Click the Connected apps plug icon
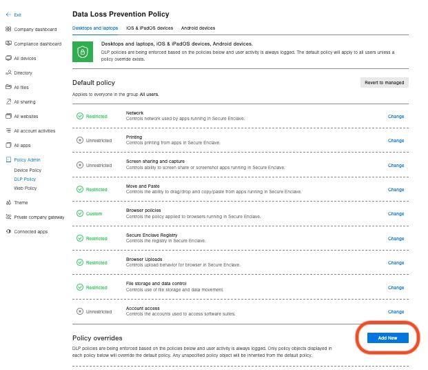The width and height of the screenshot is (428, 370). pos(8,231)
